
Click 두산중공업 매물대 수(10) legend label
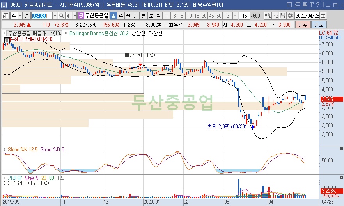[x=35, y=33]
